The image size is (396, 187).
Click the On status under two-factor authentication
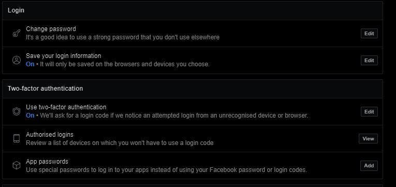point(30,116)
